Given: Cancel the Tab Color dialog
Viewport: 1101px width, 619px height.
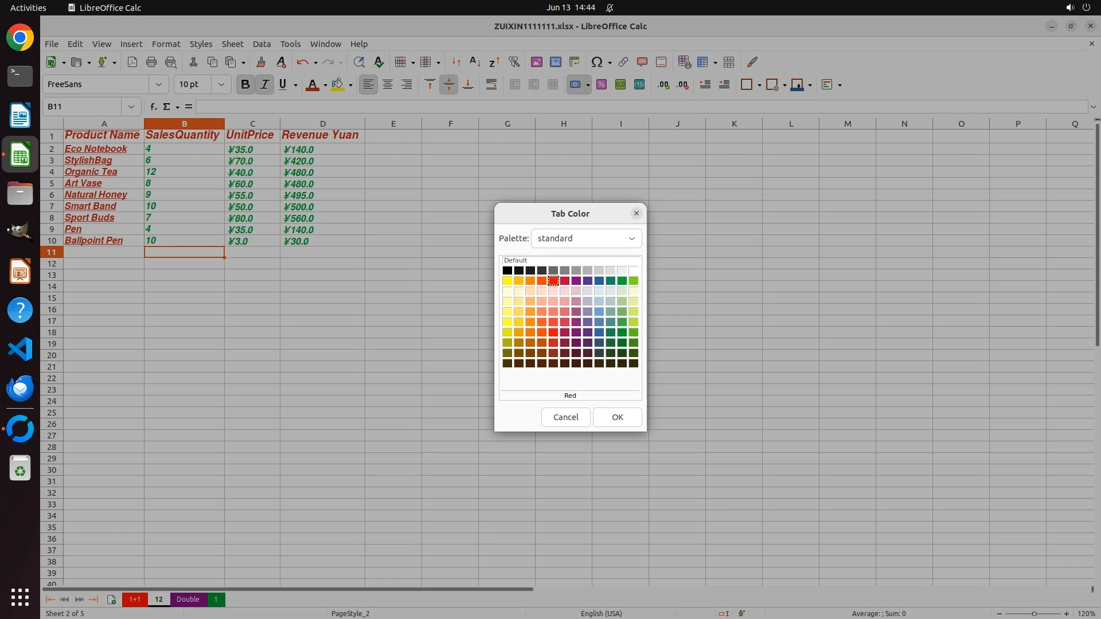Looking at the screenshot, I should click(x=565, y=417).
